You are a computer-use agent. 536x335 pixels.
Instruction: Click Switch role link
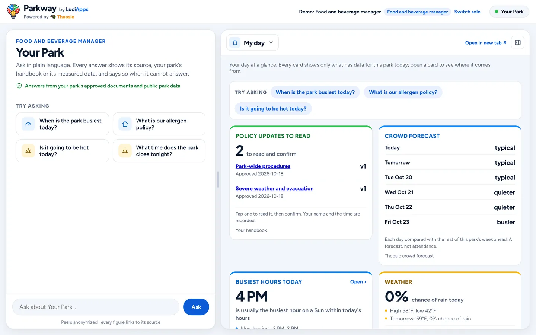point(467,12)
